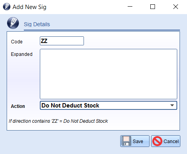Click the floppy disk icon on Save
This screenshot has width=187, height=154.
126,141
